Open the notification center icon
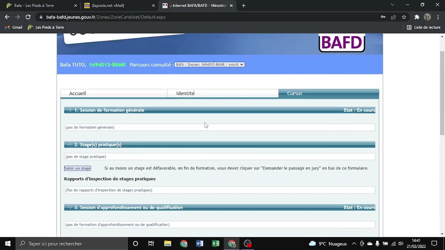 coord(434,243)
